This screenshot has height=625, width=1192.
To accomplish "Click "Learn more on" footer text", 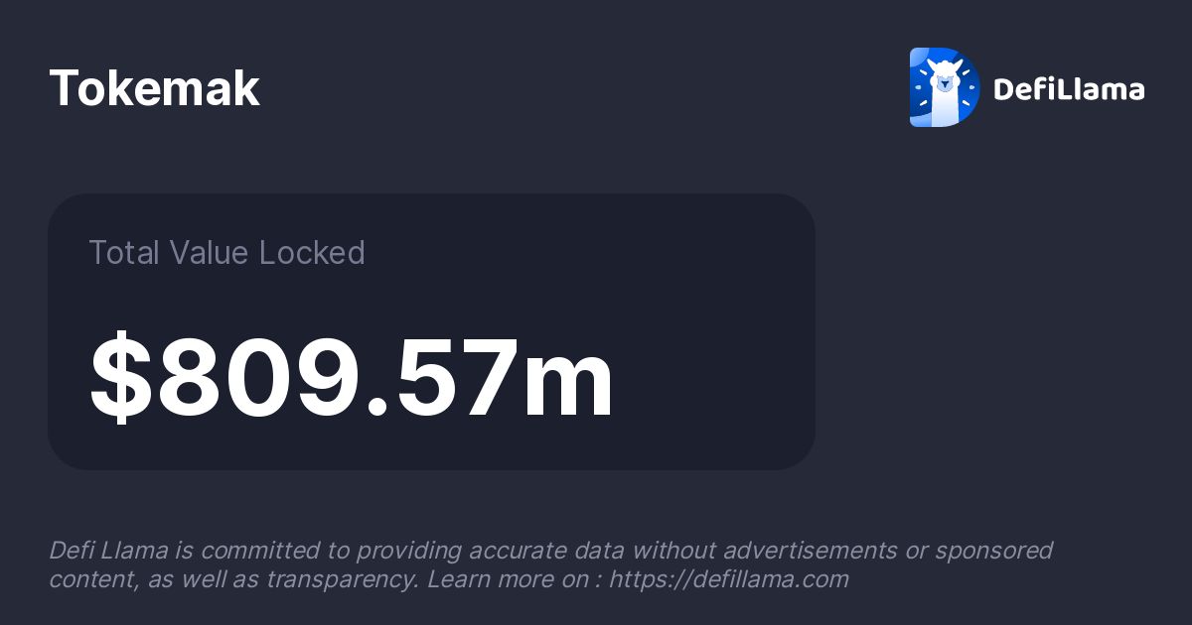I will [511, 579].
